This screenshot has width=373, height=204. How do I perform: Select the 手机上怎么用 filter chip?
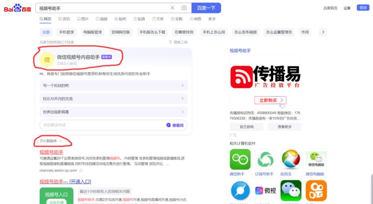click(x=214, y=32)
